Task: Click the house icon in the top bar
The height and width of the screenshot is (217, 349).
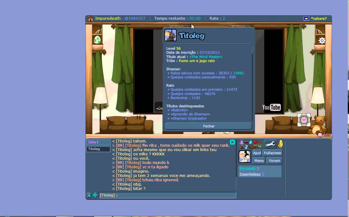Action: [x=90, y=18]
